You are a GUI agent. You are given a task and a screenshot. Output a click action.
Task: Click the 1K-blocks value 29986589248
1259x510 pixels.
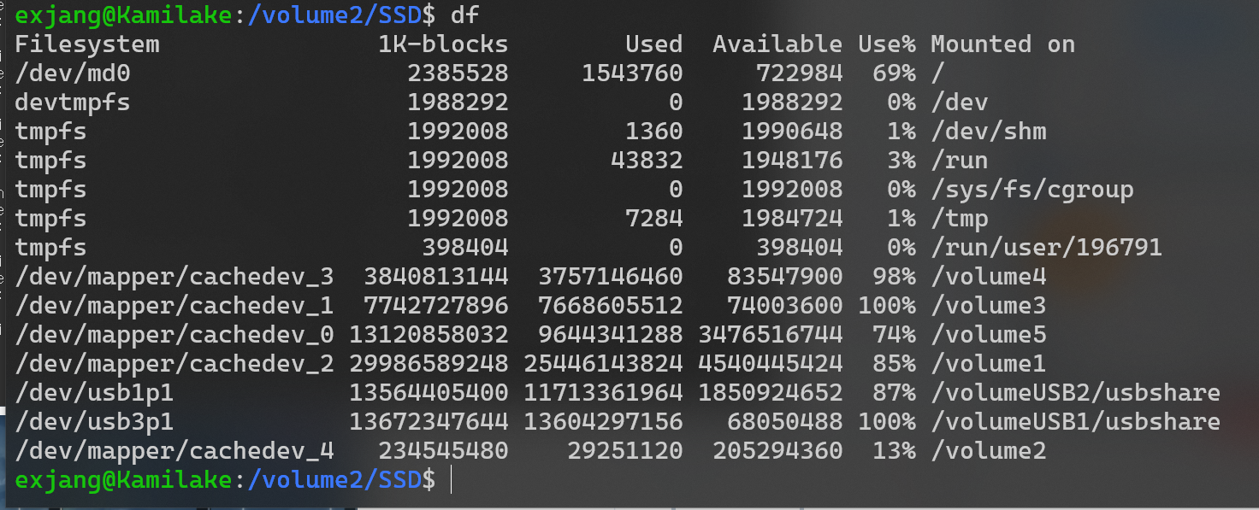[x=429, y=364]
